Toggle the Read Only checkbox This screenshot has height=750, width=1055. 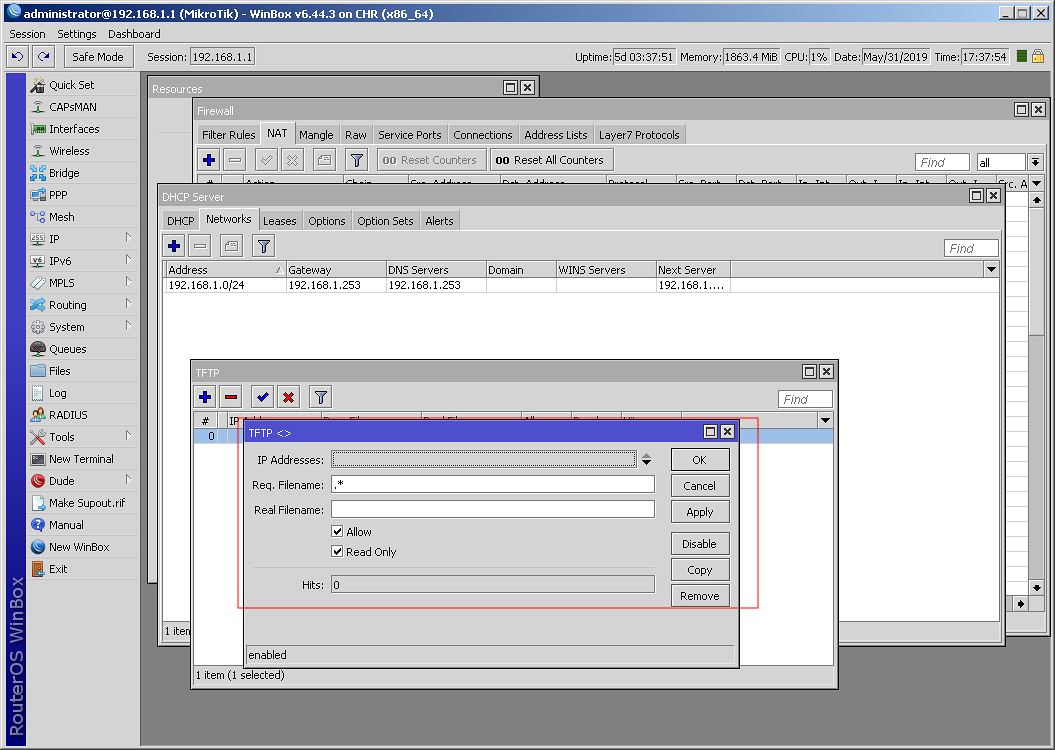[337, 551]
